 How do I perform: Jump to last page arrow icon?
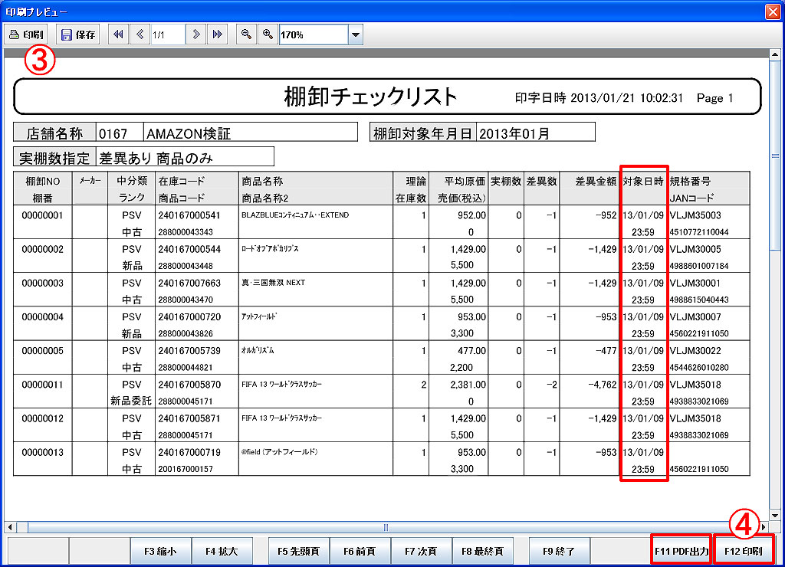pos(217,34)
